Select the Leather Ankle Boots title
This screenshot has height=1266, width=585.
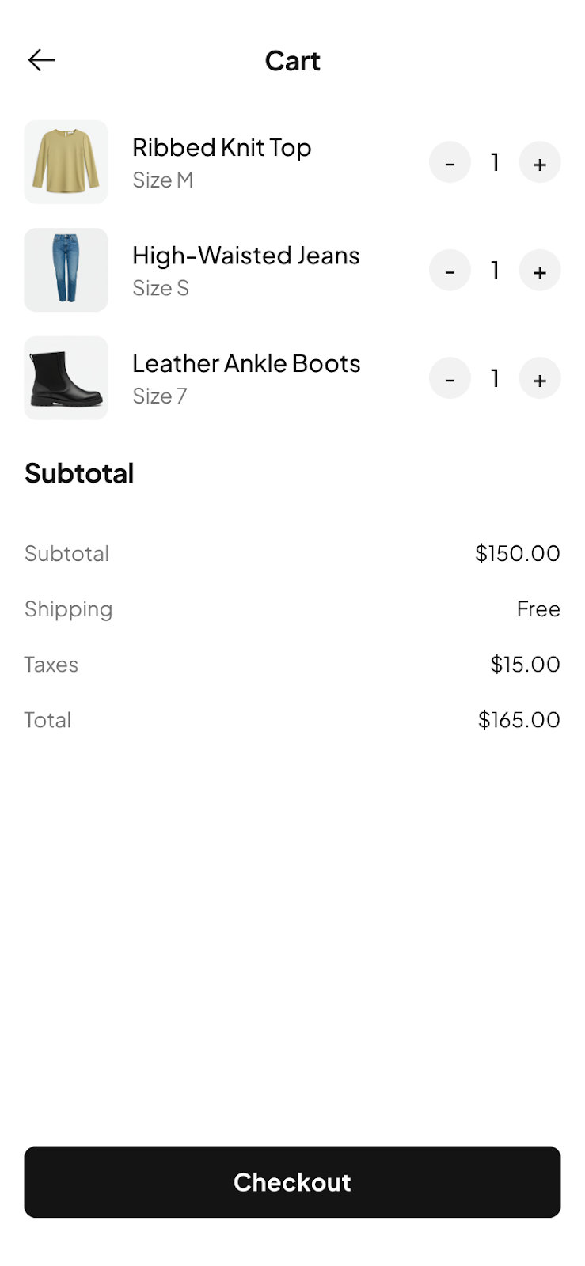coord(246,364)
